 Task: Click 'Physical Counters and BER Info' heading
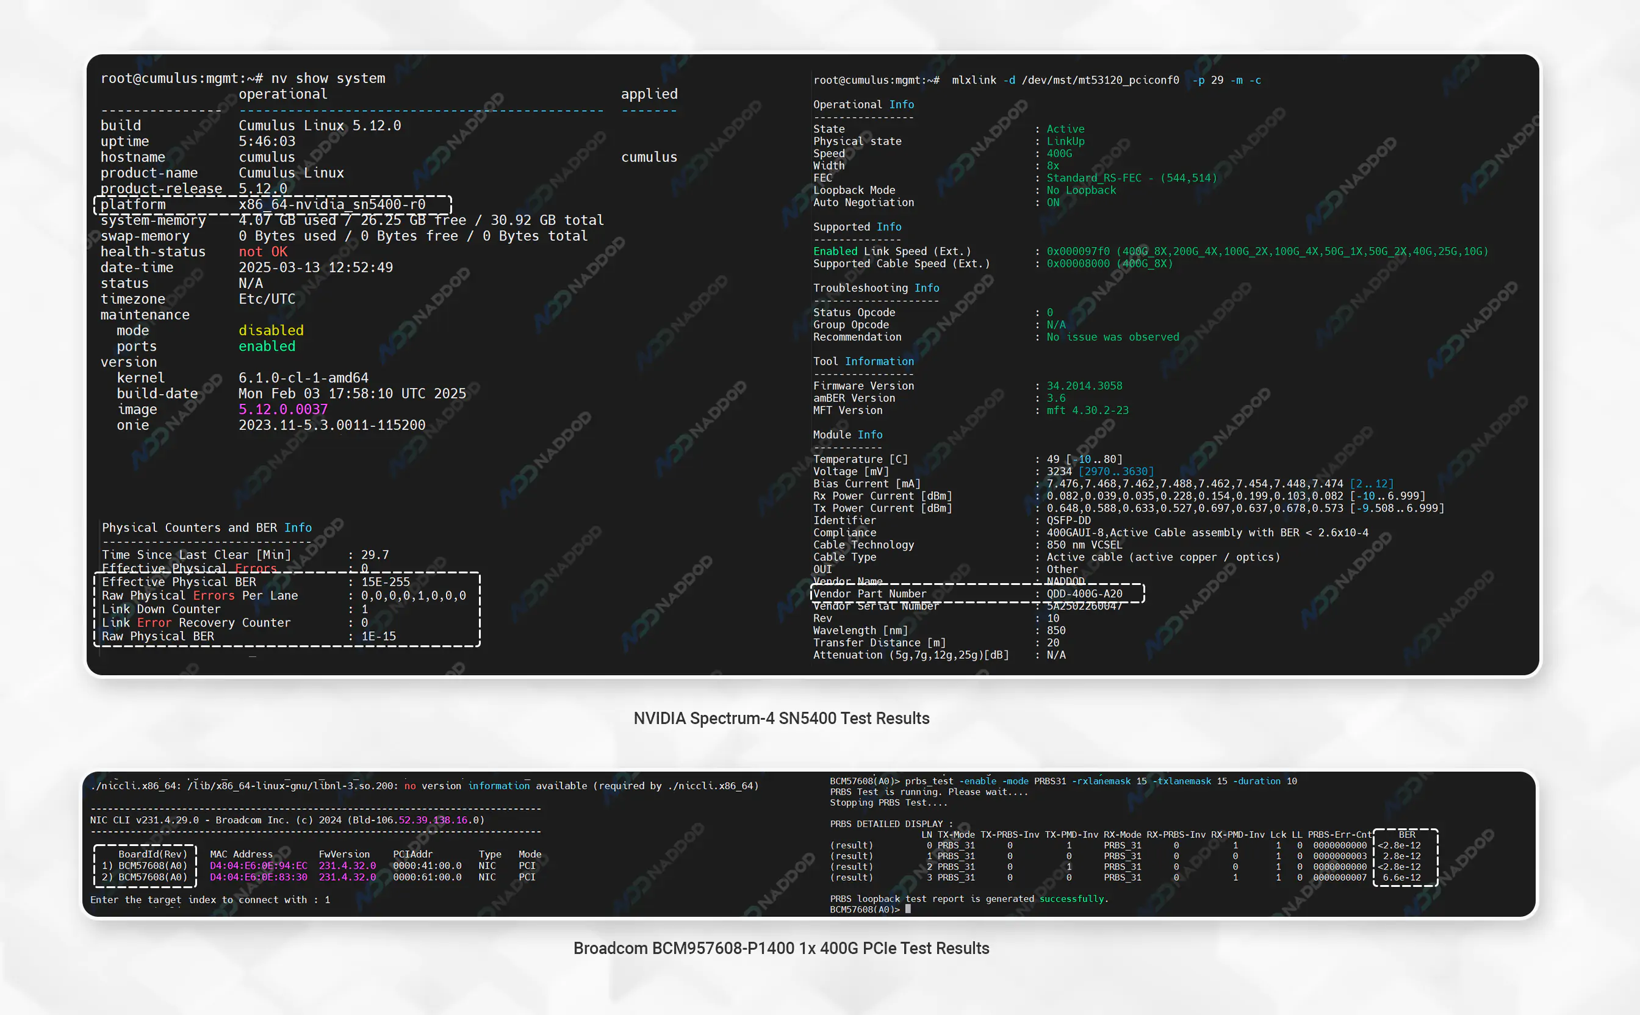[x=207, y=528]
